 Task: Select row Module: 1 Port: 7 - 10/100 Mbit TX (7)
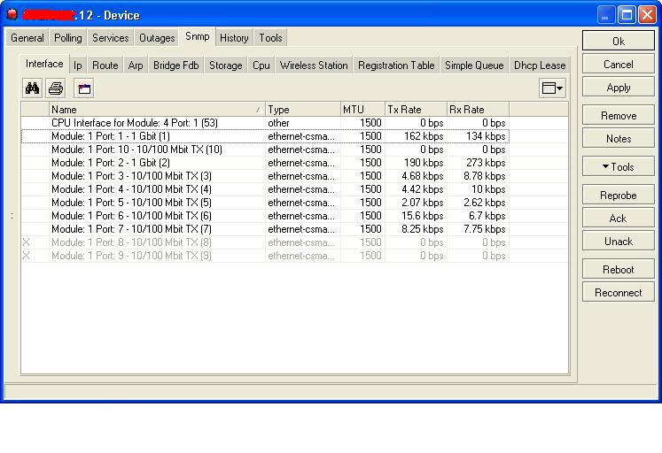tap(265, 229)
